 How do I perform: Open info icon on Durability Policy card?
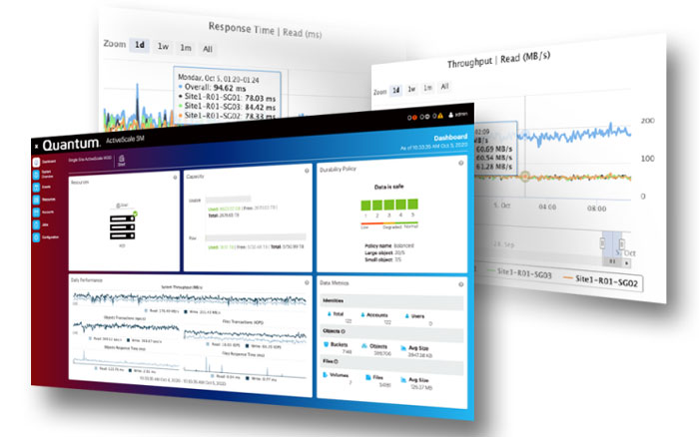[461, 163]
